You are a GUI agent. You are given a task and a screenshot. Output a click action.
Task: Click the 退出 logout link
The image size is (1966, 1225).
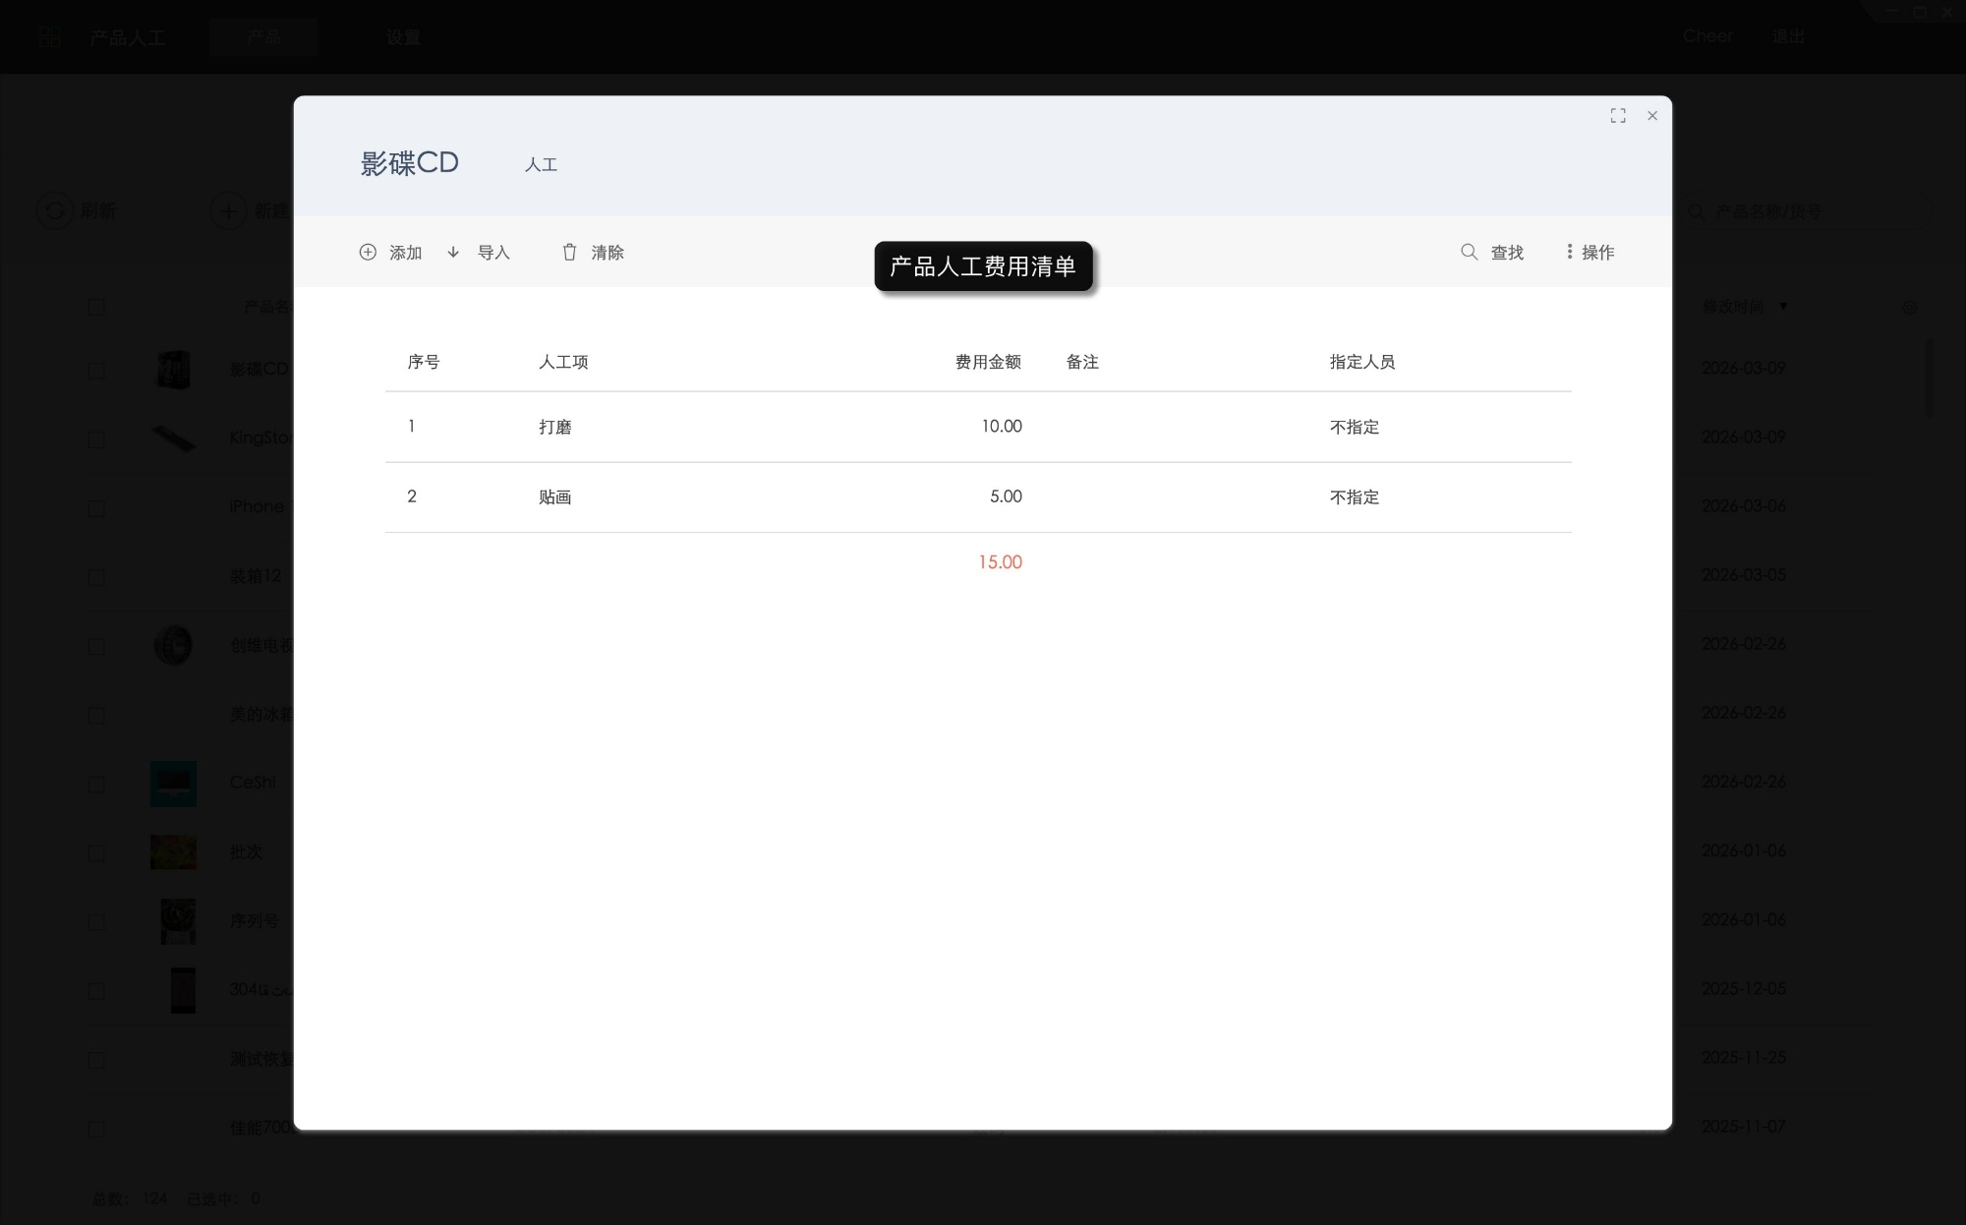coord(1790,36)
